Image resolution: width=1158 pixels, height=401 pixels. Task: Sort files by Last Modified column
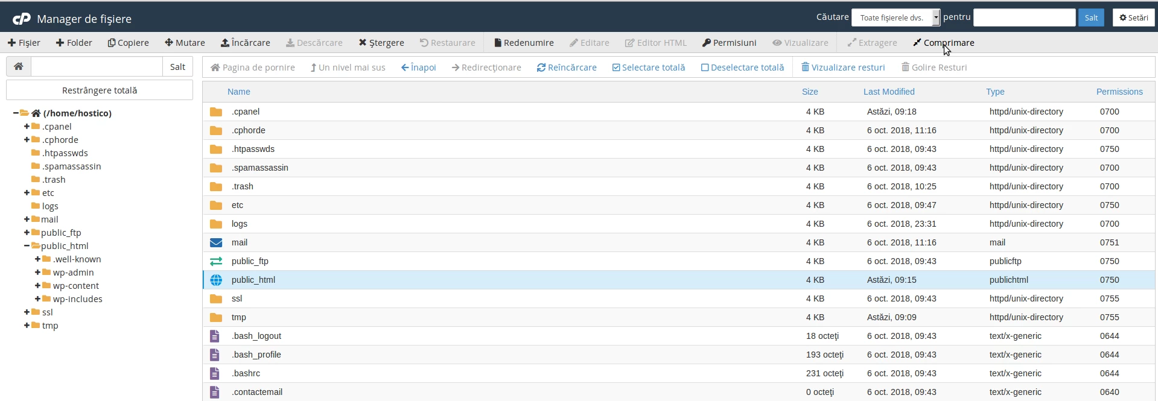click(x=888, y=92)
